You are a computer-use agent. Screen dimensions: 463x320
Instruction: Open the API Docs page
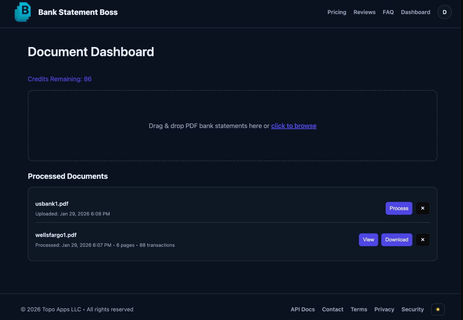(303, 309)
